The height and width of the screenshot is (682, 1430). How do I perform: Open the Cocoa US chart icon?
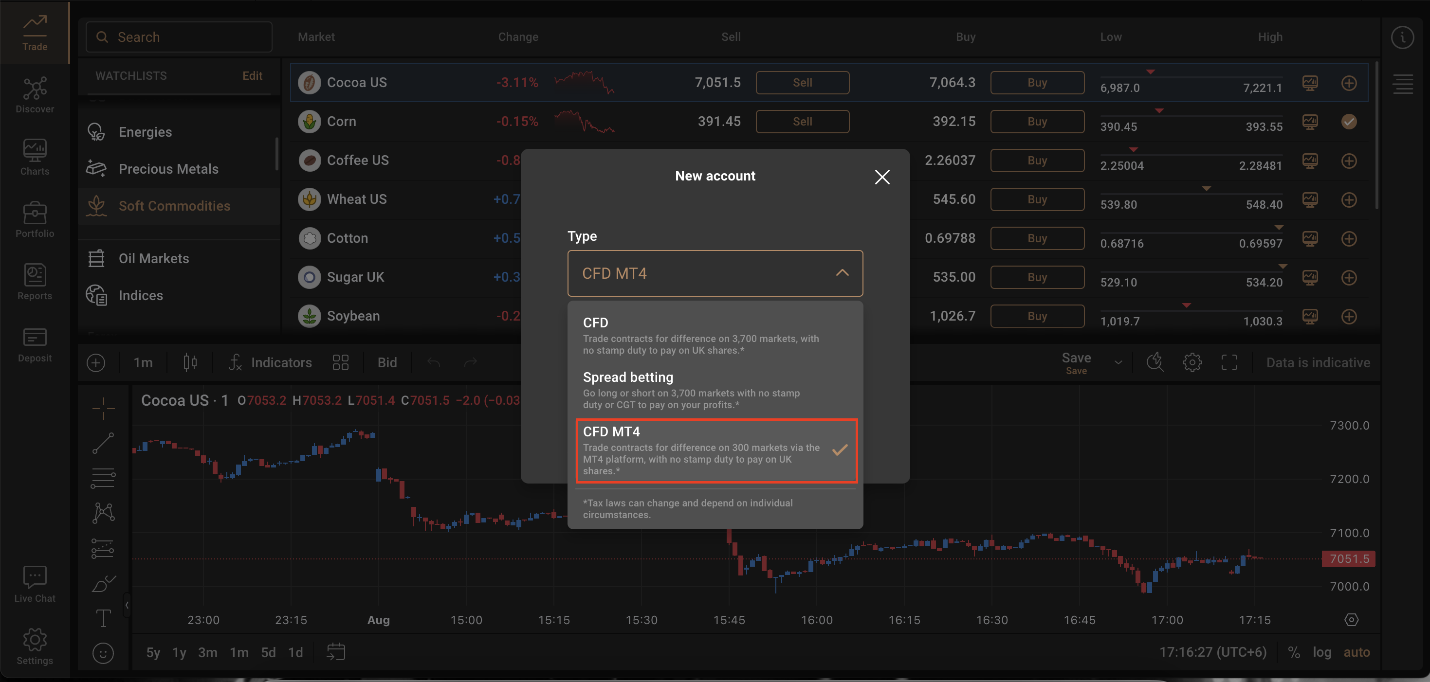coord(1310,83)
